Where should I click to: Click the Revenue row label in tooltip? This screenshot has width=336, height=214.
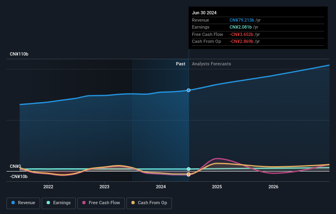[201, 20]
